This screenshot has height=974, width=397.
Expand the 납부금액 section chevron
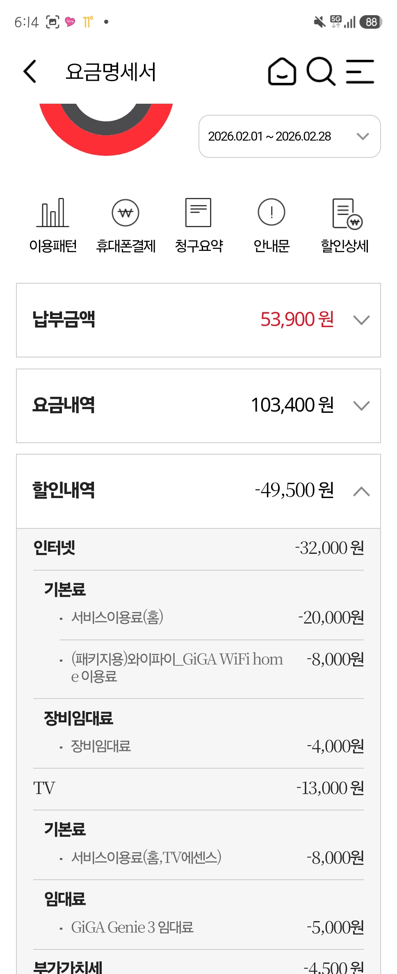coord(361,320)
